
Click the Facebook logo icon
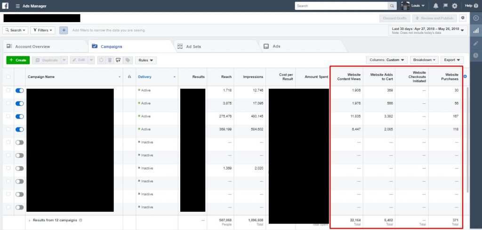click(x=5, y=6)
